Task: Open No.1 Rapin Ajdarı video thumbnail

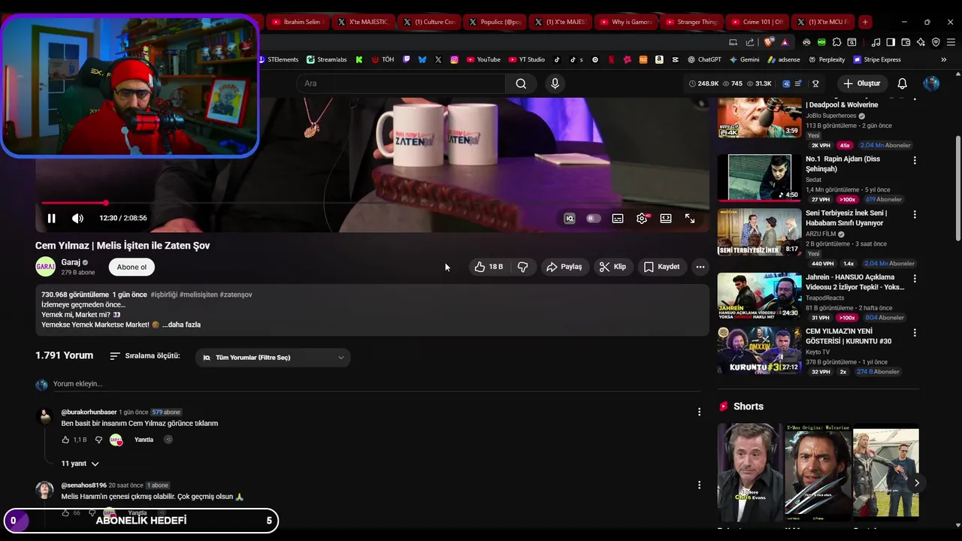Action: 759,177
